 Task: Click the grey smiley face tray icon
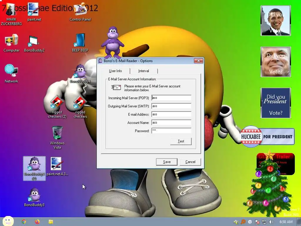click(x=250, y=222)
